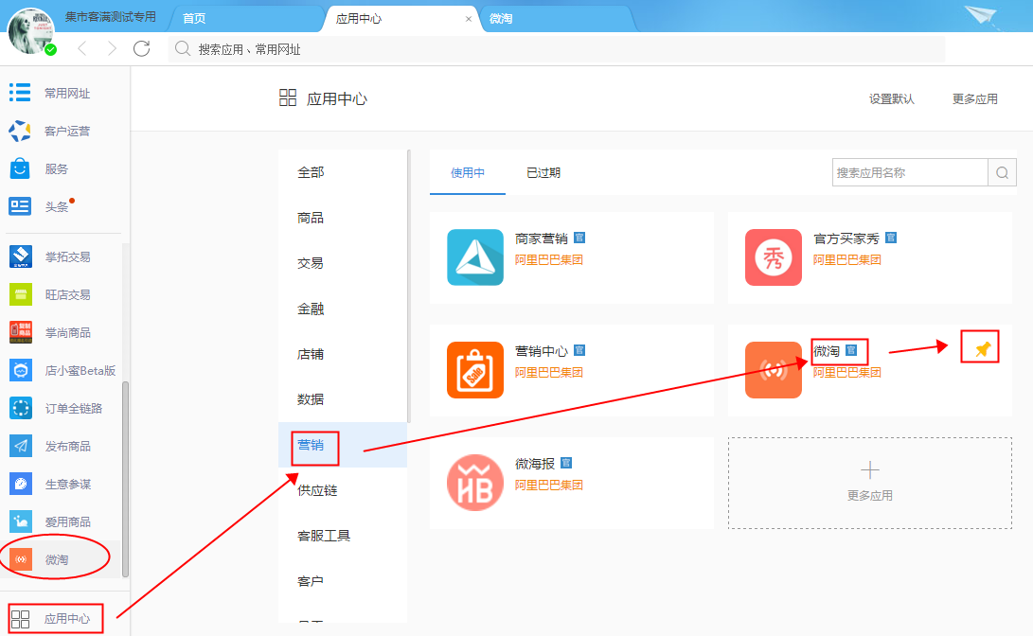Reload the page with the refresh icon
Screen dimensions: 1033x636
point(142,48)
